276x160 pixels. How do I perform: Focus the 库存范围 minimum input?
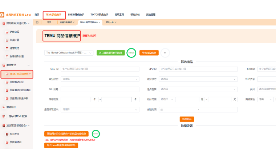[x=76, y=99]
